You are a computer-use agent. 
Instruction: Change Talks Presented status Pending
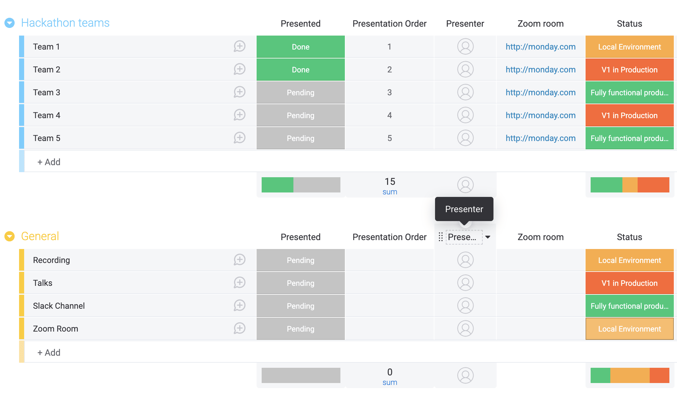click(x=300, y=283)
